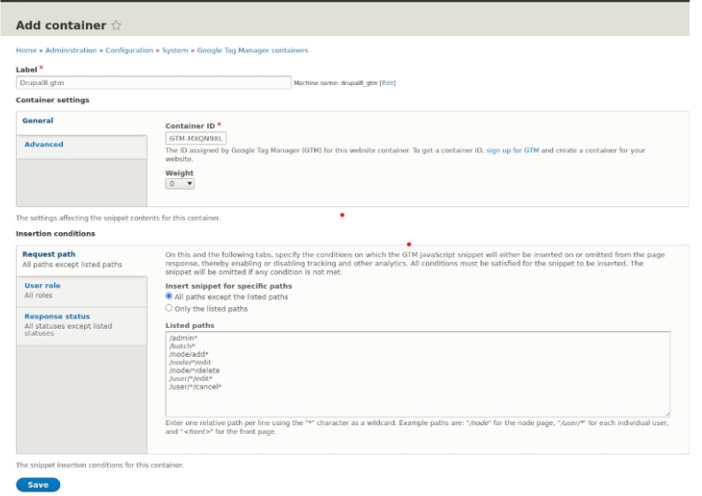
Task: Switch to the Advanced settings tab
Action: [x=43, y=144]
